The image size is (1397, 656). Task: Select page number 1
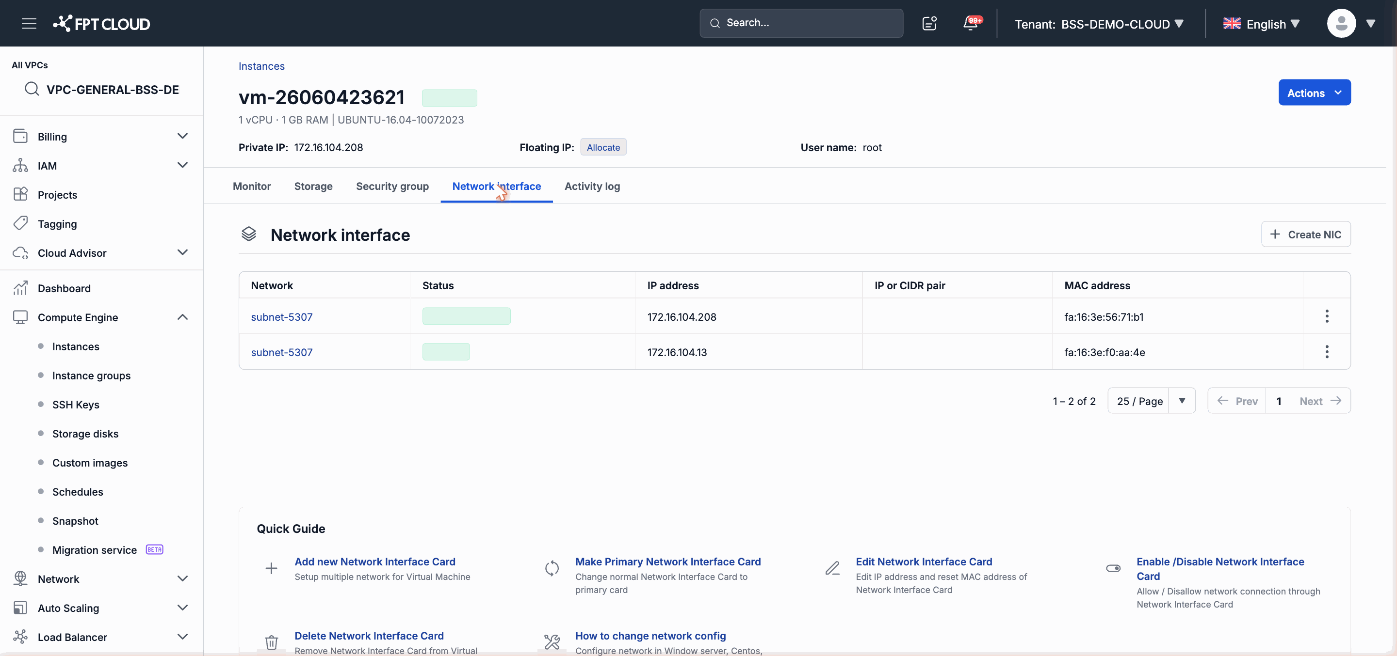(1279, 401)
